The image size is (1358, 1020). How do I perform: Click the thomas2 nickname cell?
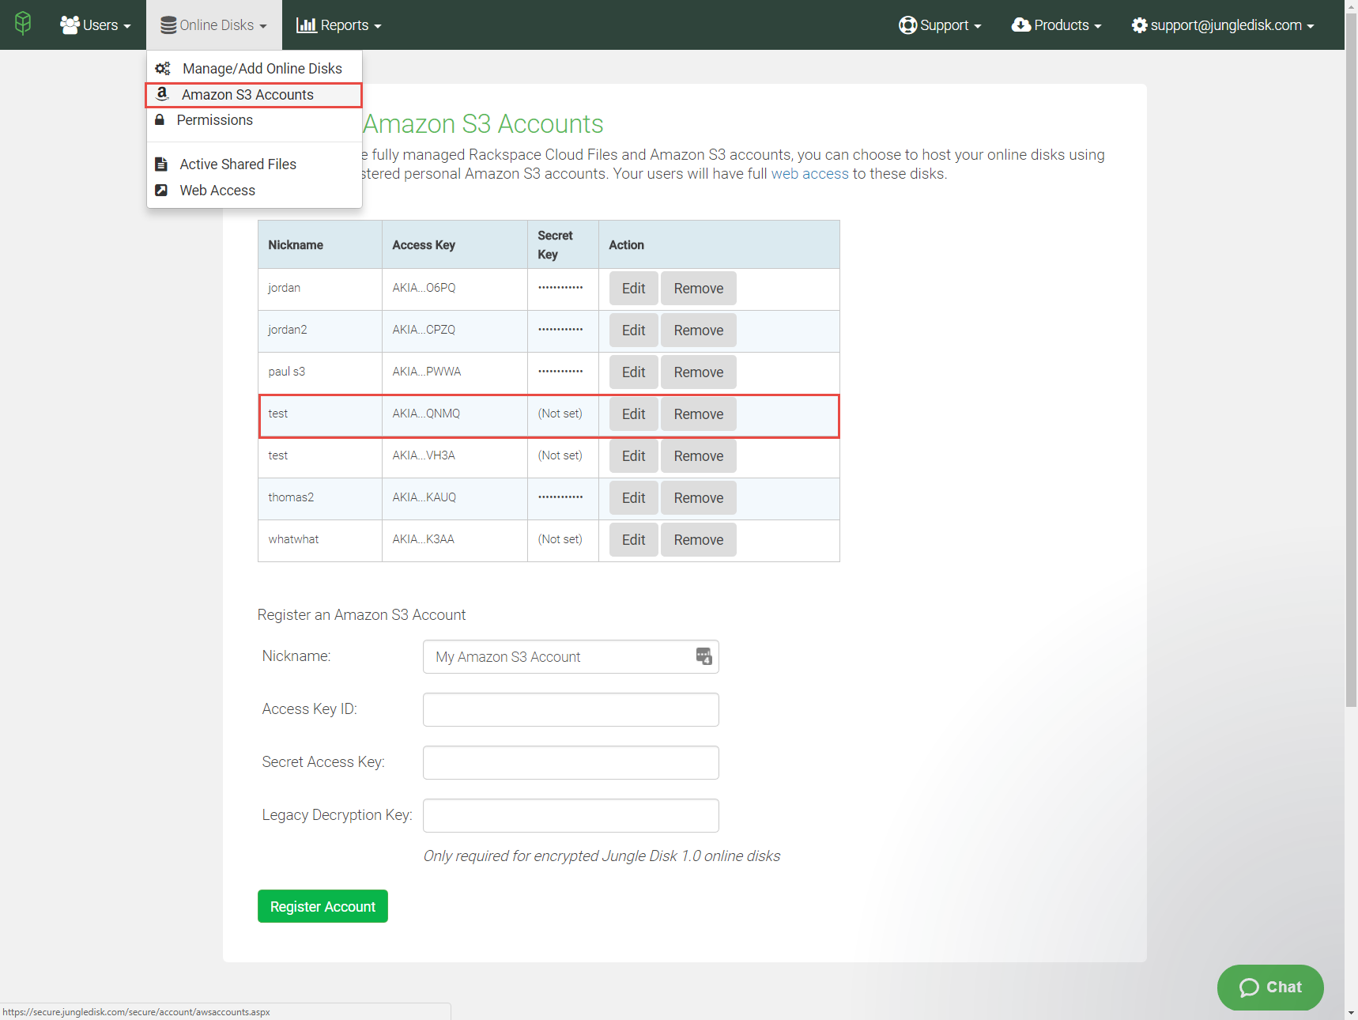coord(320,498)
